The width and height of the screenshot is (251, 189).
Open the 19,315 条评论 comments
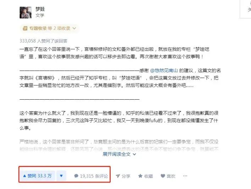(91, 176)
